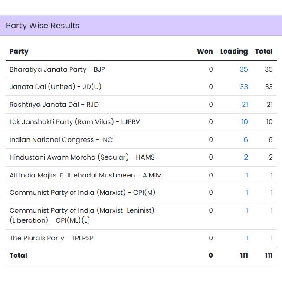Click the Total row label at bottom
Screen dimensions: 282x282
click(x=19, y=256)
